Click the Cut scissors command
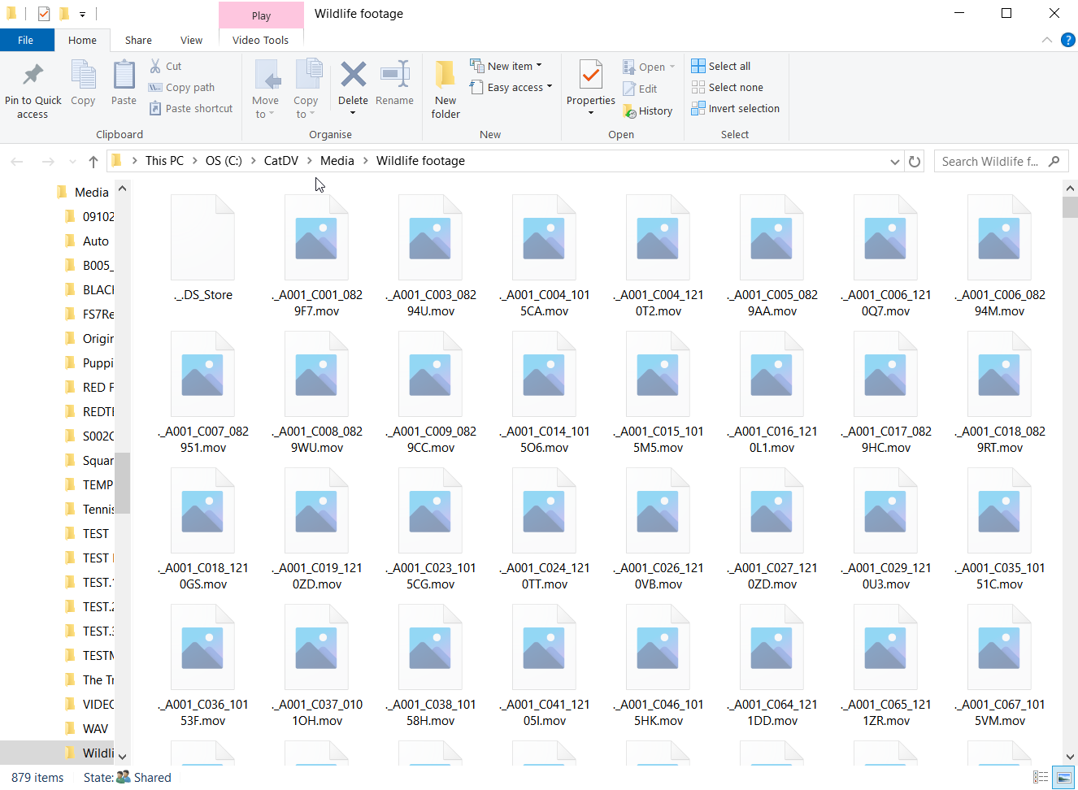 tap(165, 66)
